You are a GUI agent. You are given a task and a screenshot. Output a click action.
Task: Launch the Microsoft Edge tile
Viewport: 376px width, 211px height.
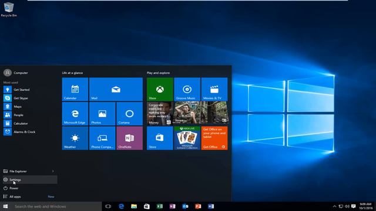click(x=75, y=114)
